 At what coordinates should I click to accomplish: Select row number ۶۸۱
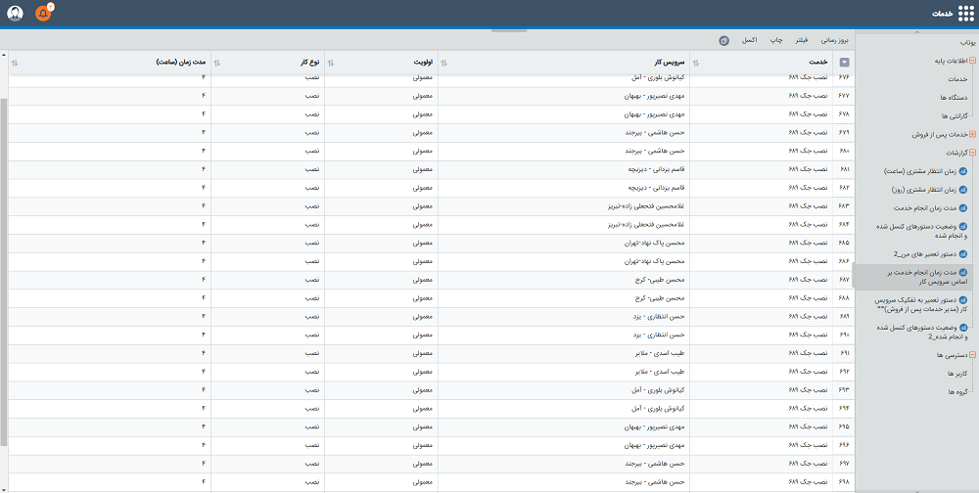tap(845, 169)
